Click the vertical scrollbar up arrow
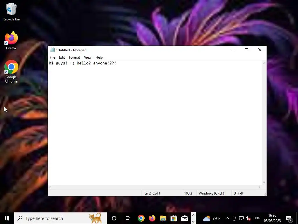 pos(264,63)
